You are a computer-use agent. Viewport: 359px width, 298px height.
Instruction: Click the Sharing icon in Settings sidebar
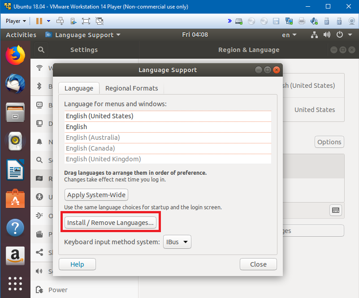39,252
